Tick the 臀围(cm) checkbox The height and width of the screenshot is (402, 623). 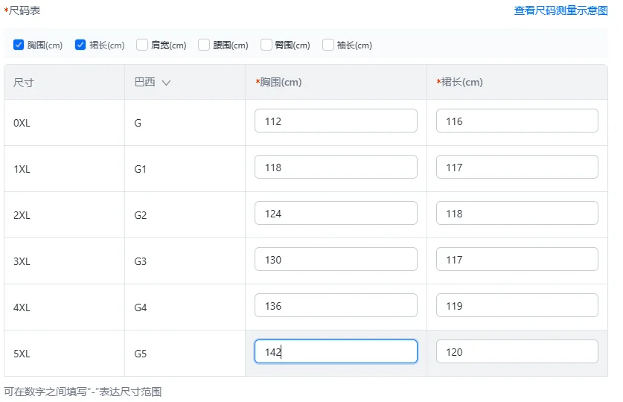pyautogui.click(x=266, y=45)
